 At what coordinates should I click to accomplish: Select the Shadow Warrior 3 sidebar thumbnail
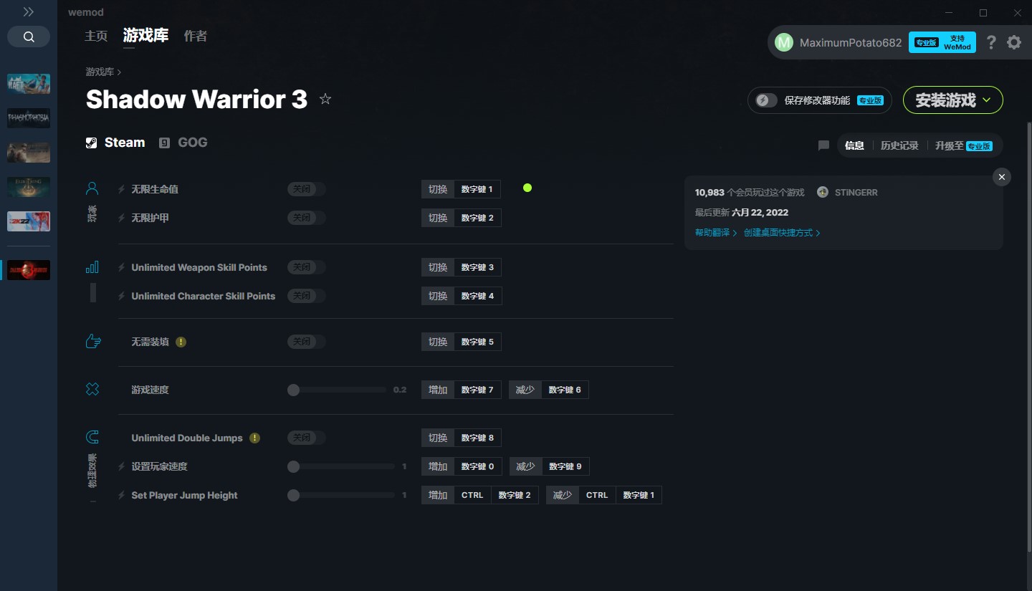pos(29,270)
